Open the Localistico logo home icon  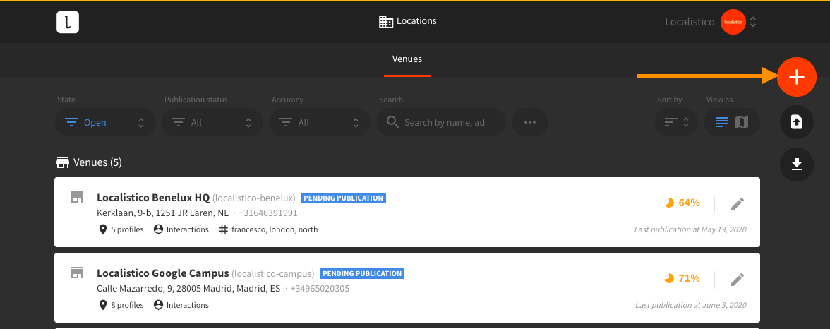(x=68, y=23)
